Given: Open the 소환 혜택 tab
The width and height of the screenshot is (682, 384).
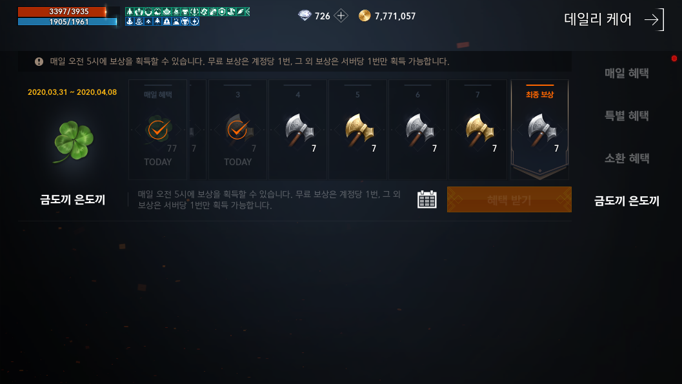Looking at the screenshot, I should tap(627, 158).
